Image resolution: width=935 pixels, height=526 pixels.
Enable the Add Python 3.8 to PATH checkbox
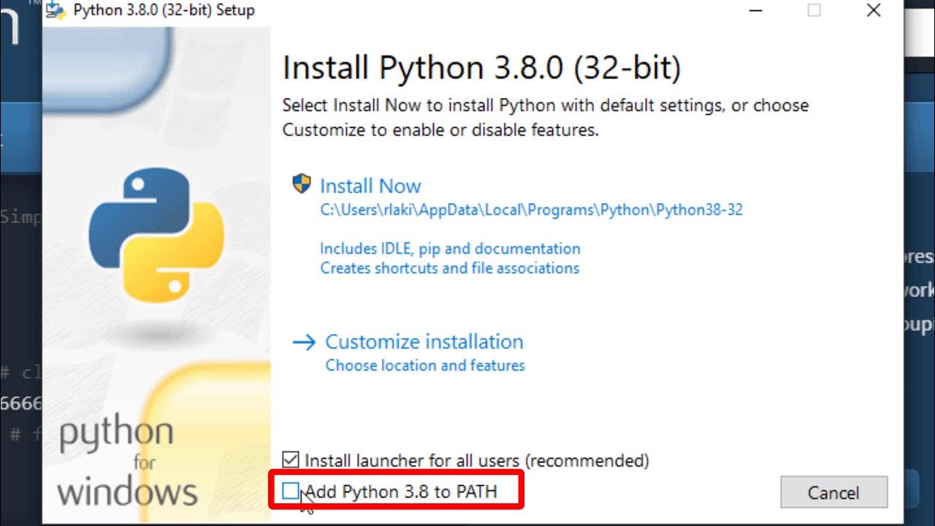(291, 491)
